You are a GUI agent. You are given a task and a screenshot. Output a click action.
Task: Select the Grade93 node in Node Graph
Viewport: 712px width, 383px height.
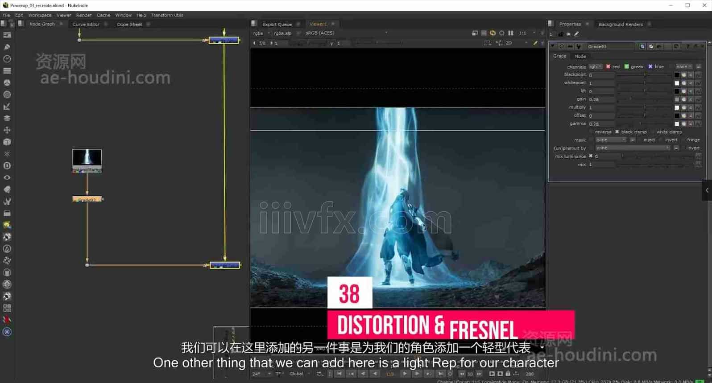click(87, 199)
